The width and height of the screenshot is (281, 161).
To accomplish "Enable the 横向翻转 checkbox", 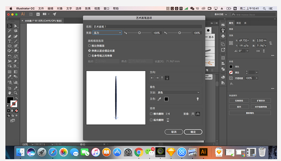I will point(151,113).
